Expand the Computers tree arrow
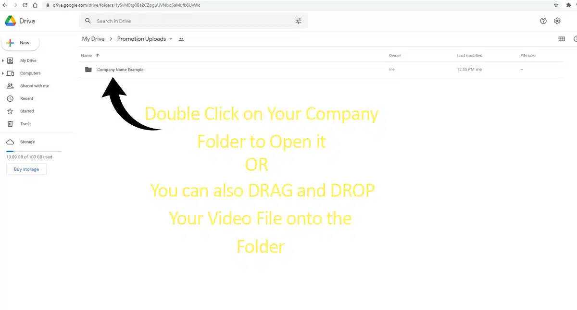 [3, 73]
